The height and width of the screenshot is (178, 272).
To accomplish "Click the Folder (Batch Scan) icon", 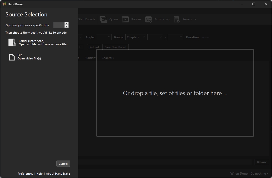I will [x=12, y=42].
